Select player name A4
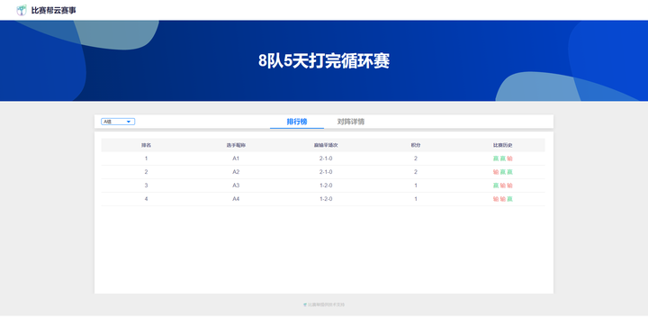The image size is (648, 327). [x=236, y=199]
